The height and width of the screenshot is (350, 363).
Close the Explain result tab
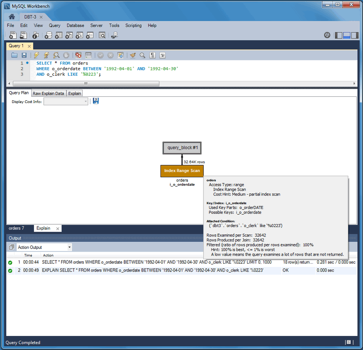(x=58, y=229)
